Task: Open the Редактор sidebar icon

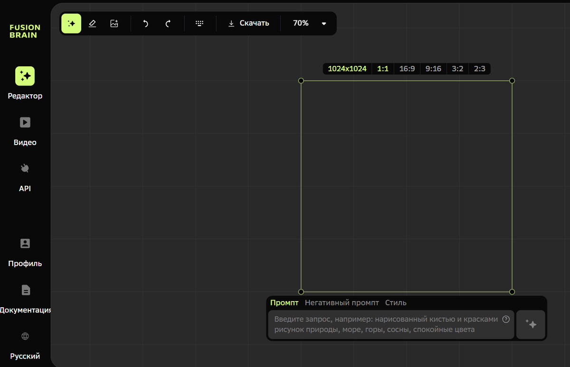Action: point(25,76)
